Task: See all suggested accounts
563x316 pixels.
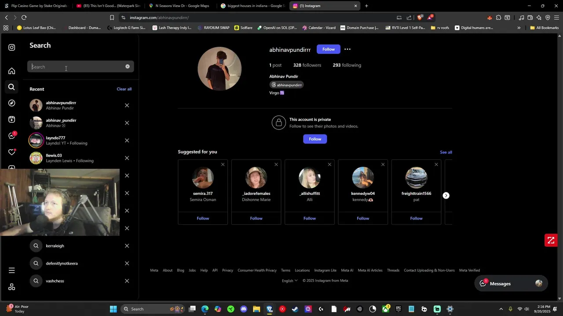Action: [446, 152]
